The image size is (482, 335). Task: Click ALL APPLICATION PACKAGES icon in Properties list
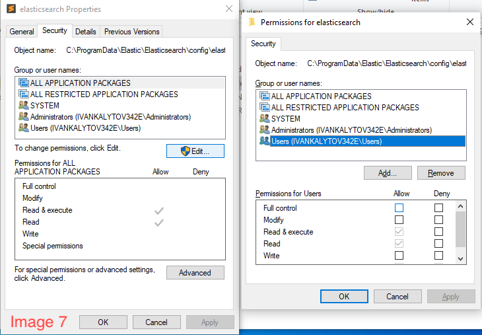coord(24,83)
